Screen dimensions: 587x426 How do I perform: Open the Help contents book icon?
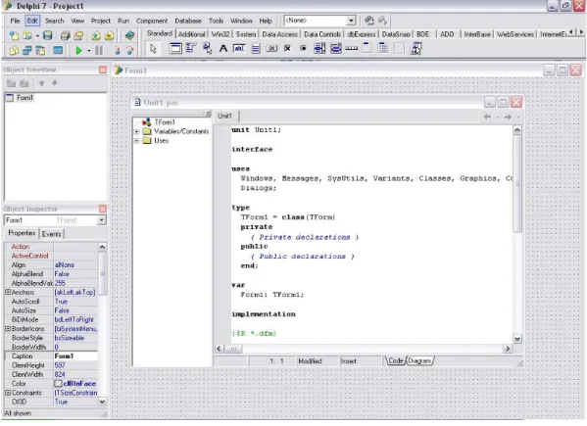pyautogui.click(x=129, y=35)
